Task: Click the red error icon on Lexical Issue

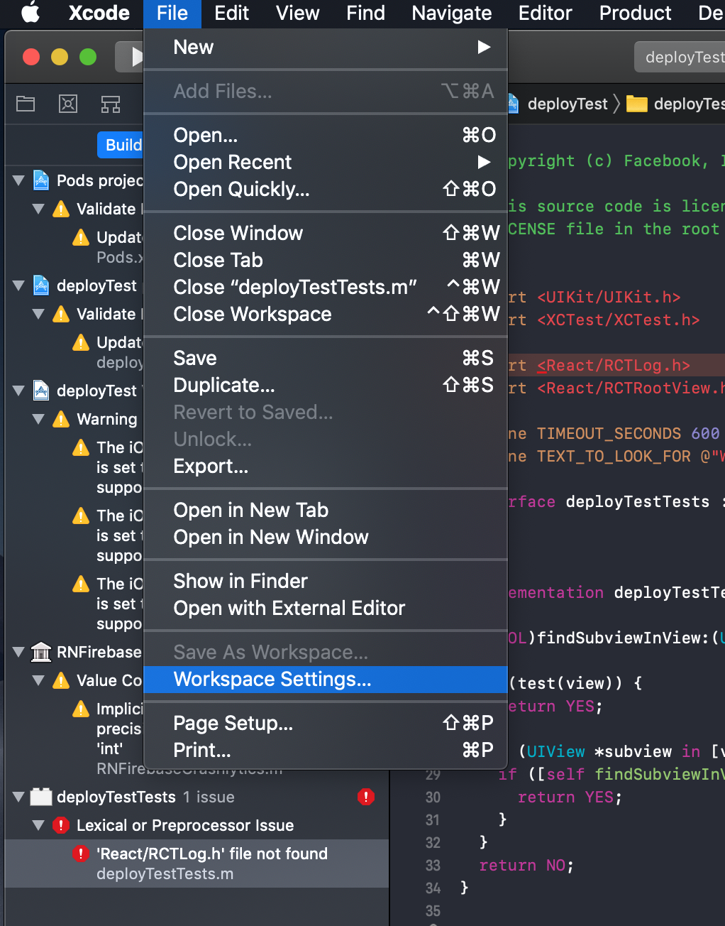Action: 62,825
